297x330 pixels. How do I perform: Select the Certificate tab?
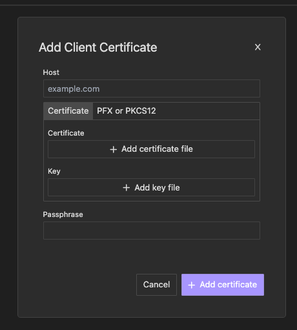[68, 111]
